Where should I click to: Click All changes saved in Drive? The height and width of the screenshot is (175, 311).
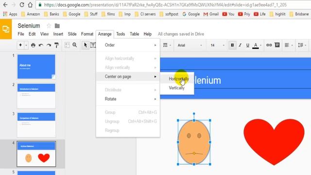(x=181, y=34)
